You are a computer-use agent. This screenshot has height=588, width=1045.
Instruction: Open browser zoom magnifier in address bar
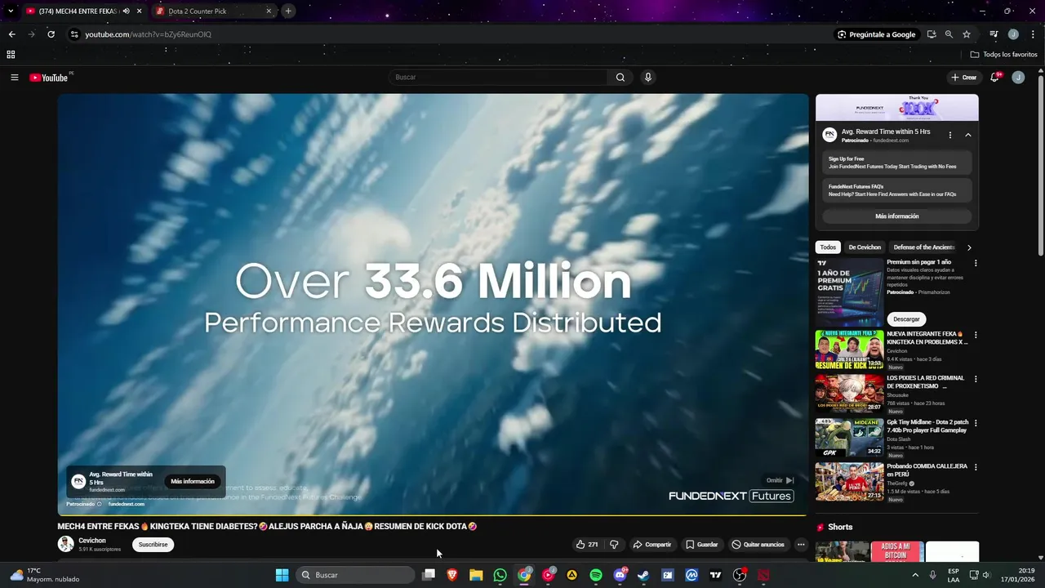click(x=949, y=34)
